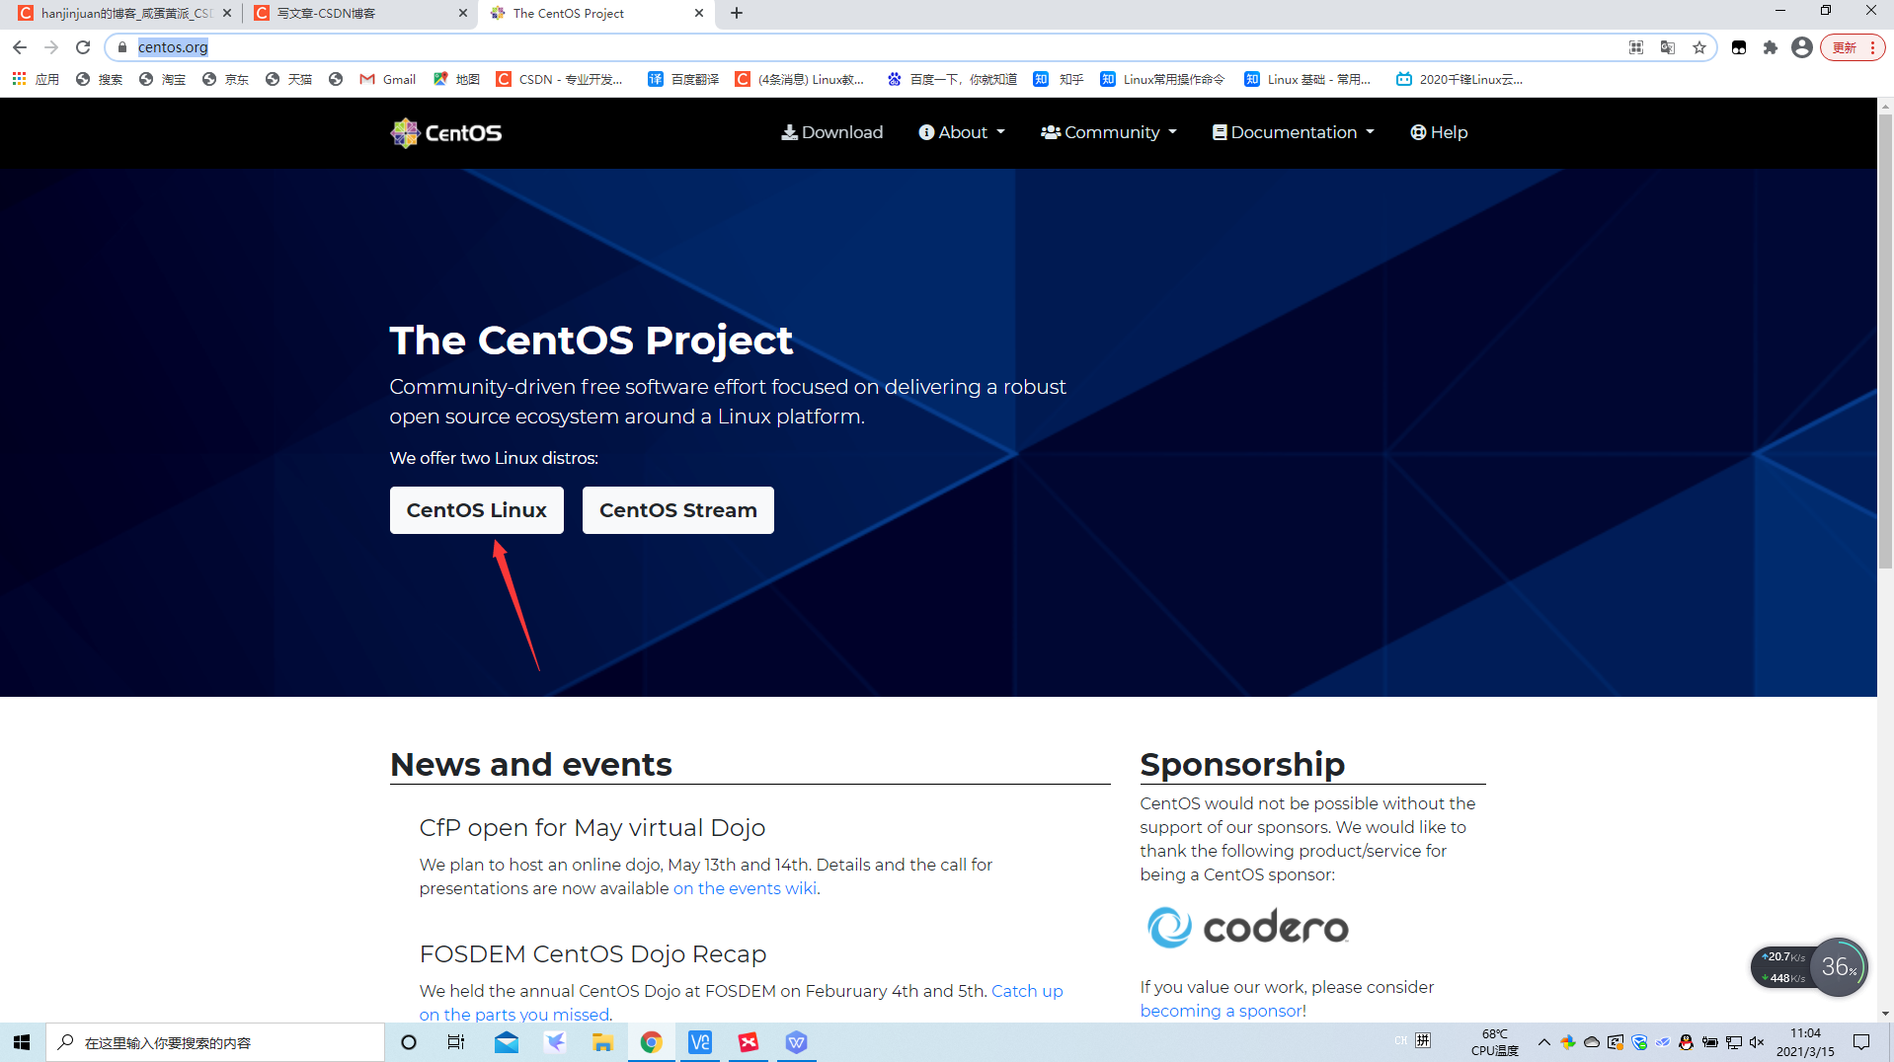Open the Download navigation item
This screenshot has height=1062, width=1894.
[x=831, y=132]
